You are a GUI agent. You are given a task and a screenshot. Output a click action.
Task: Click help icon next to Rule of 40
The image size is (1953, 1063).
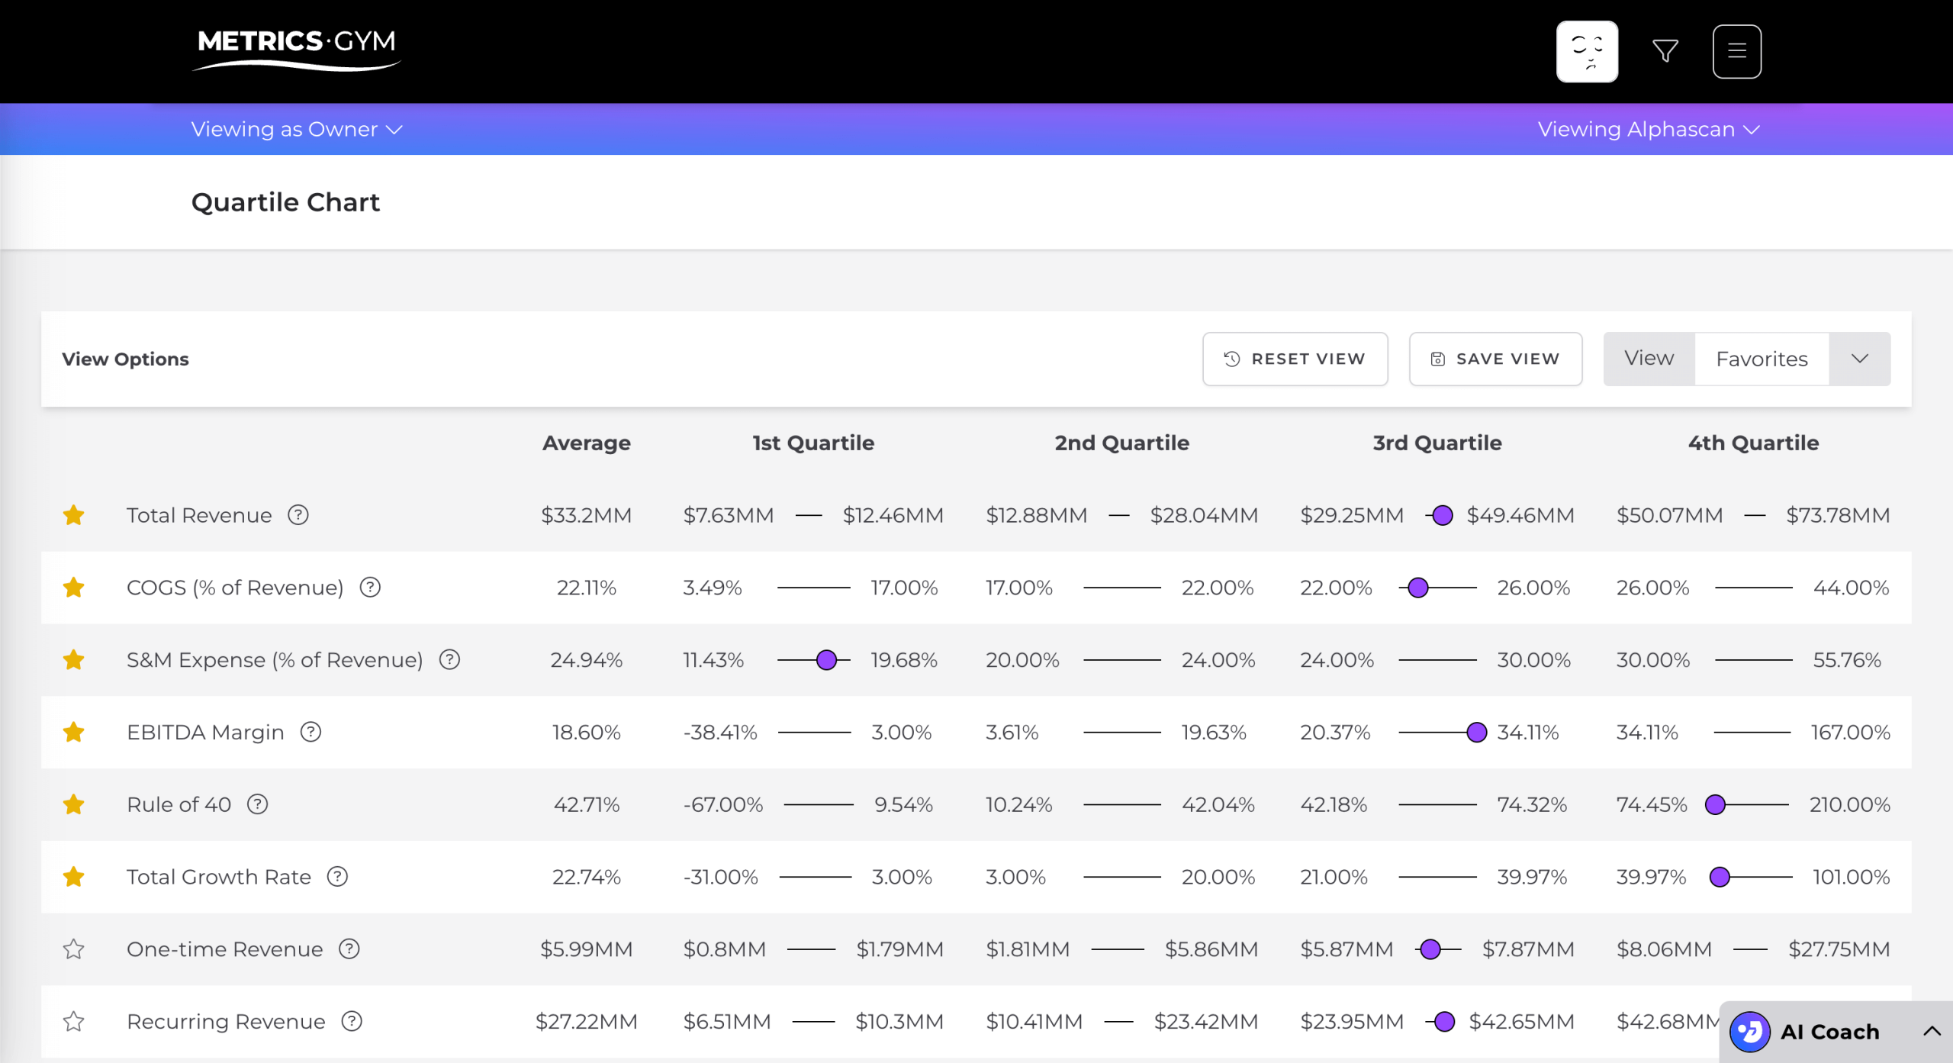coord(258,804)
